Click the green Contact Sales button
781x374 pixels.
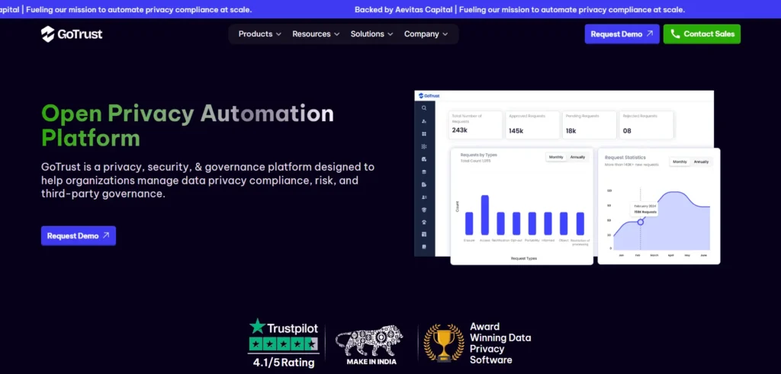[702, 34]
